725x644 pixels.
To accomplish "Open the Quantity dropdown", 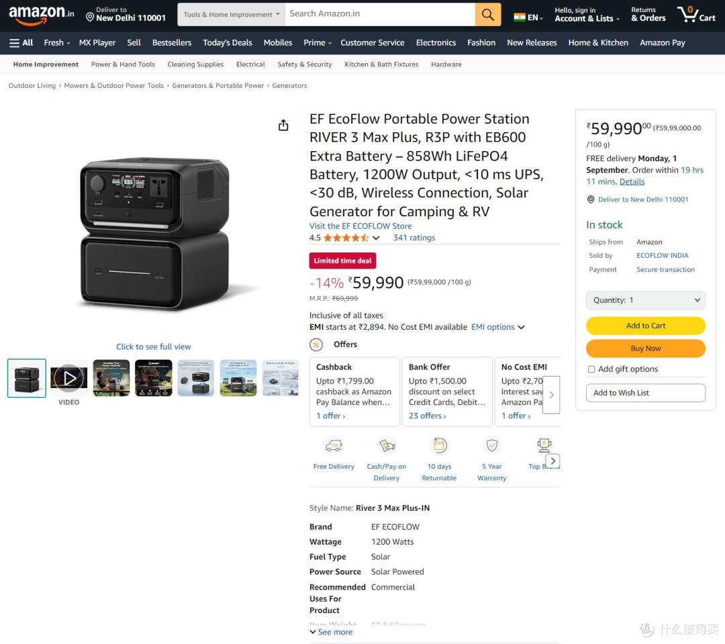I will click(646, 300).
